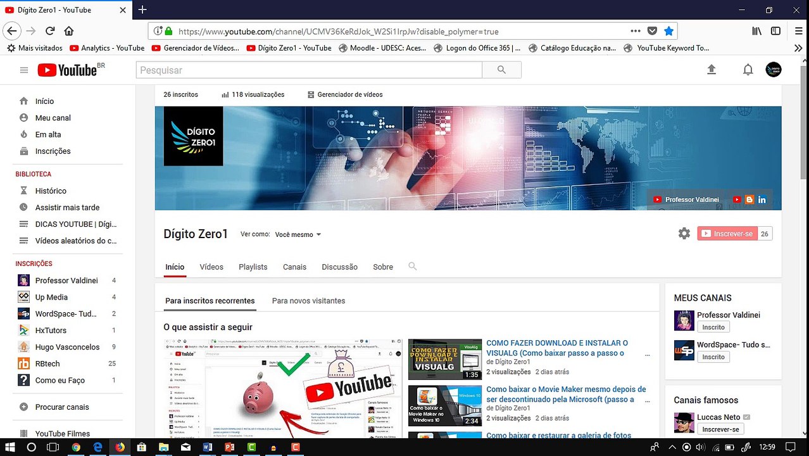Viewport: 809px width, 456px height.
Task: Open Professor Valdinei banner link
Action: point(686,199)
